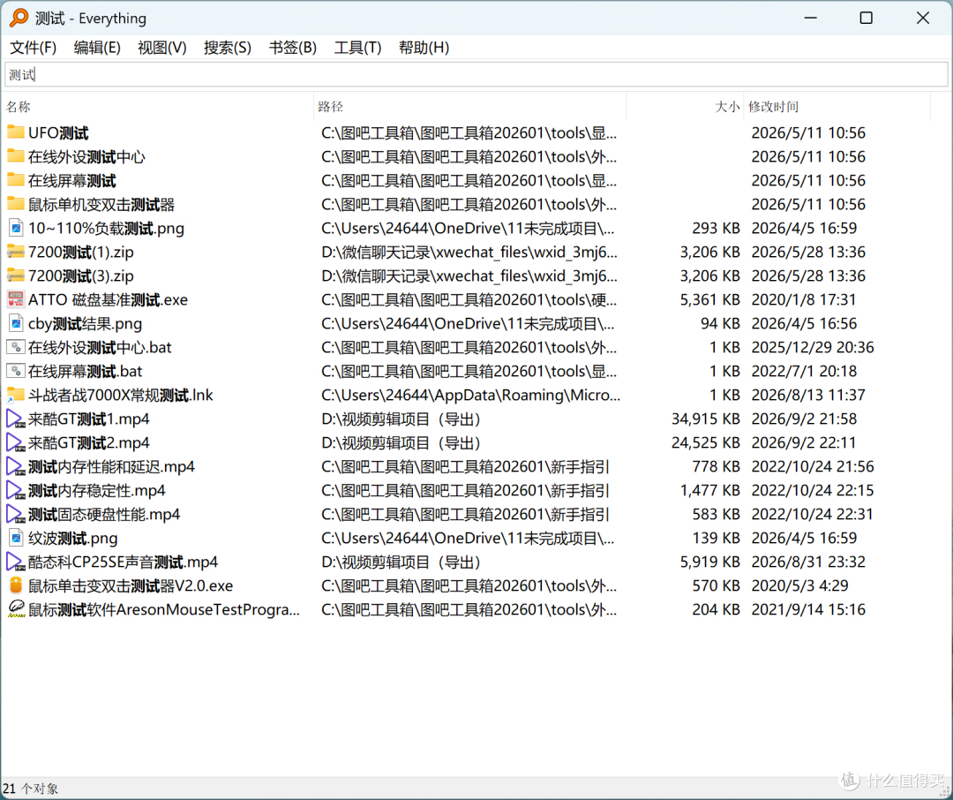Click size value 5,361 KB

click(709, 299)
